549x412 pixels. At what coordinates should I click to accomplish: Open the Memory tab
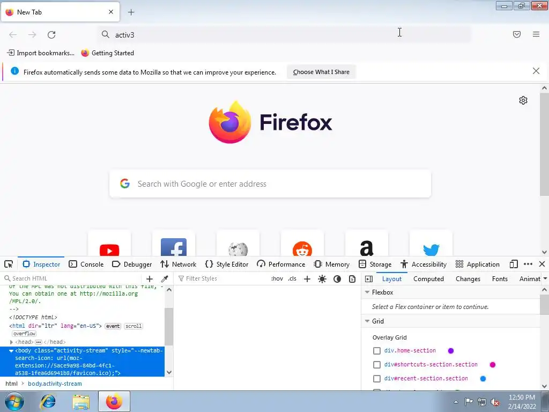(x=331, y=264)
